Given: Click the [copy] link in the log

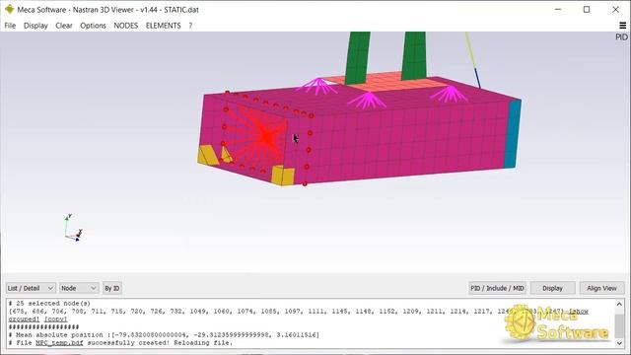Looking at the screenshot, I should coord(55,319).
